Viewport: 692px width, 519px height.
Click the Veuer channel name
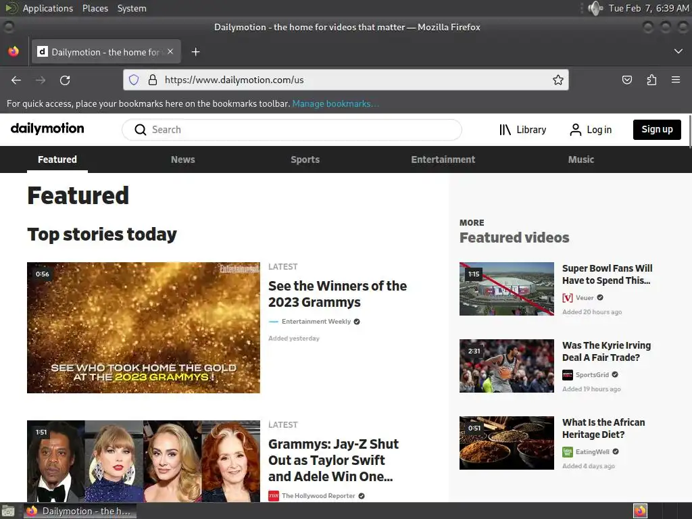(585, 298)
